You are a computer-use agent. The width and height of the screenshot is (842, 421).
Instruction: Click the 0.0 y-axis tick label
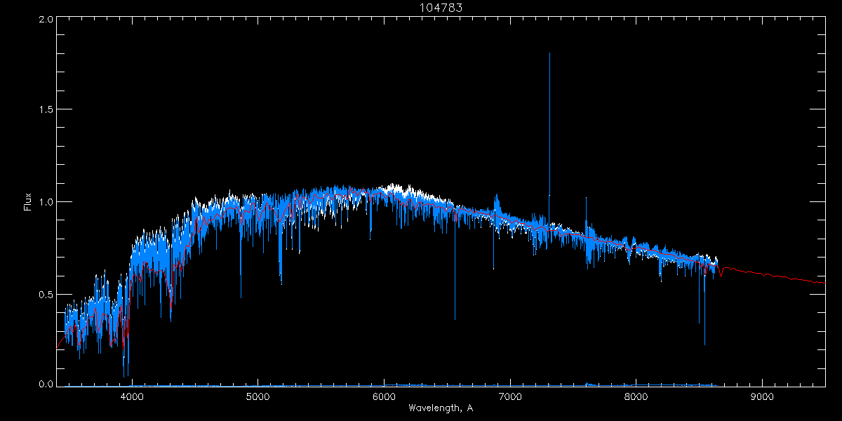point(46,384)
